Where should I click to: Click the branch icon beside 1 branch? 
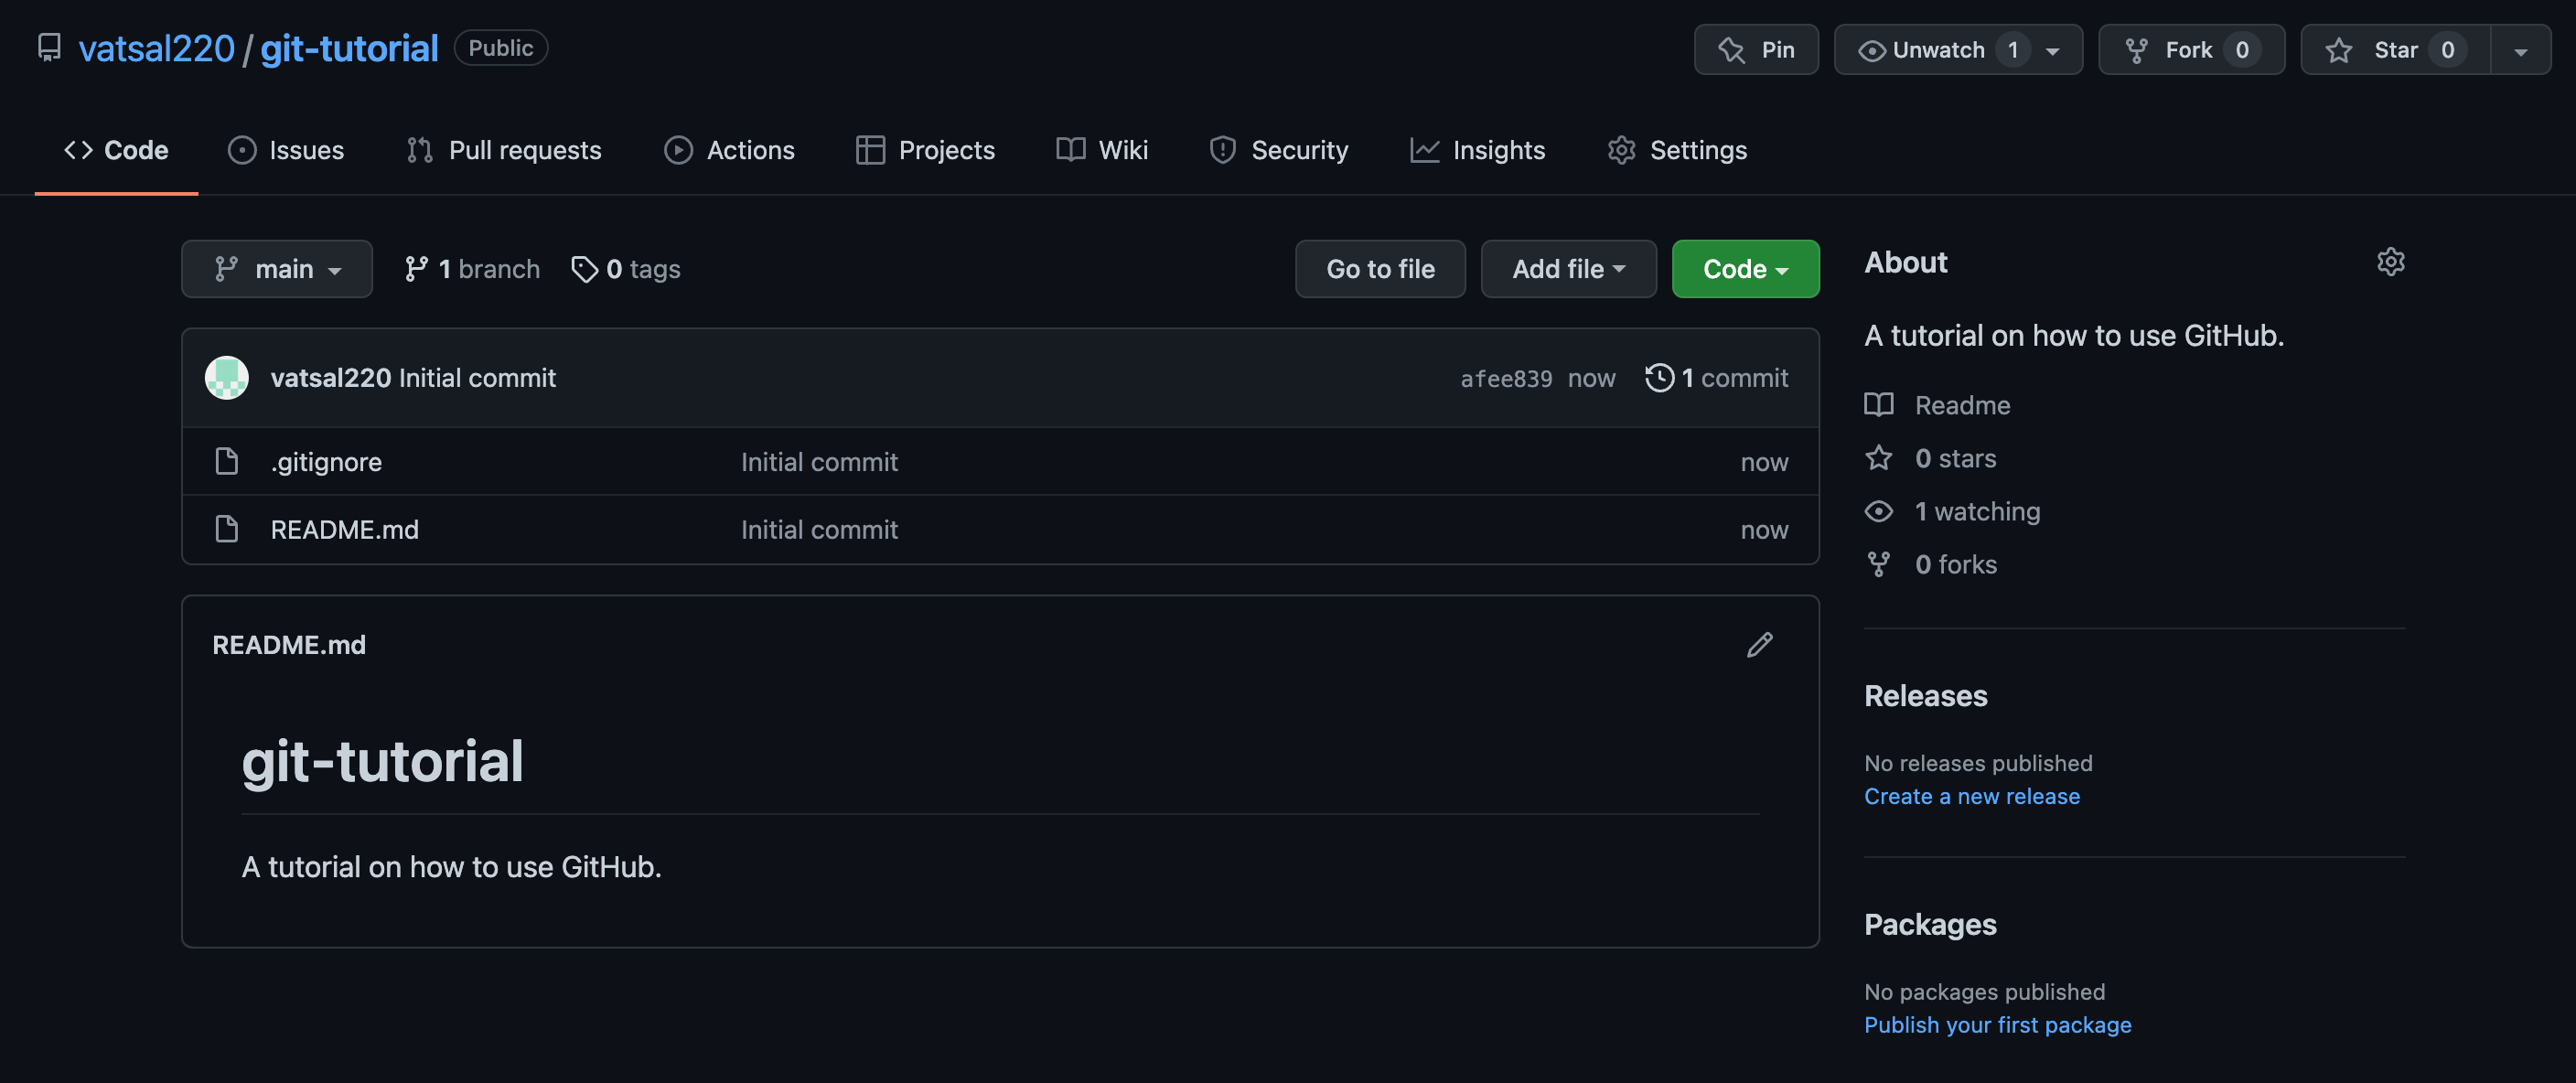pos(416,269)
